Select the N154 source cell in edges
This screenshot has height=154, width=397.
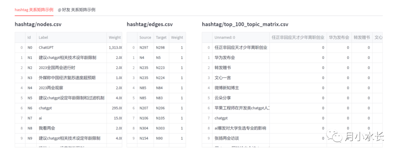tap(145, 138)
